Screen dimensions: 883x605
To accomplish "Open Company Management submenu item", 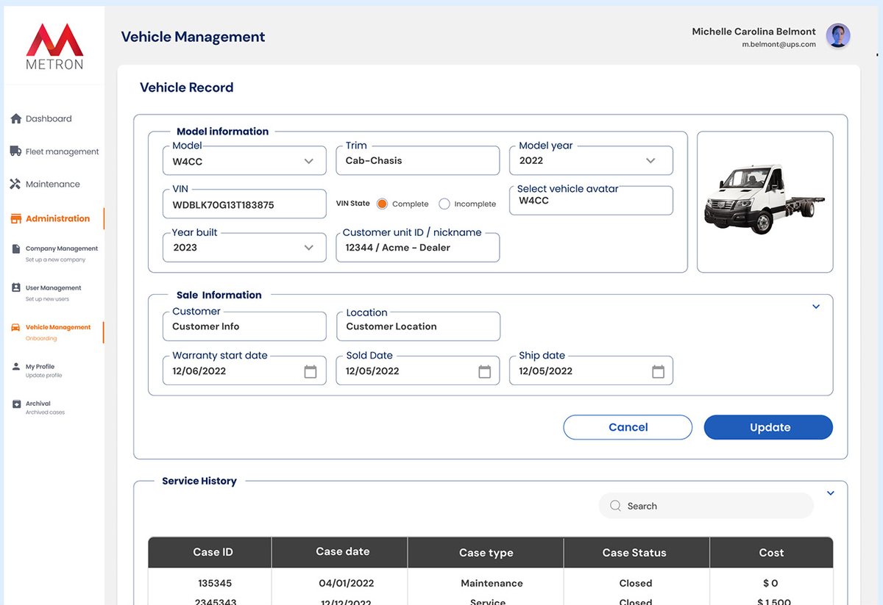I will [55, 254].
